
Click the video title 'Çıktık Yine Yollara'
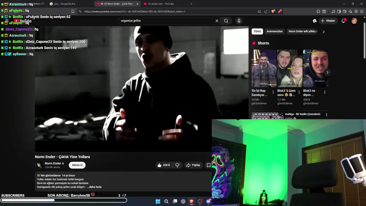pos(62,157)
